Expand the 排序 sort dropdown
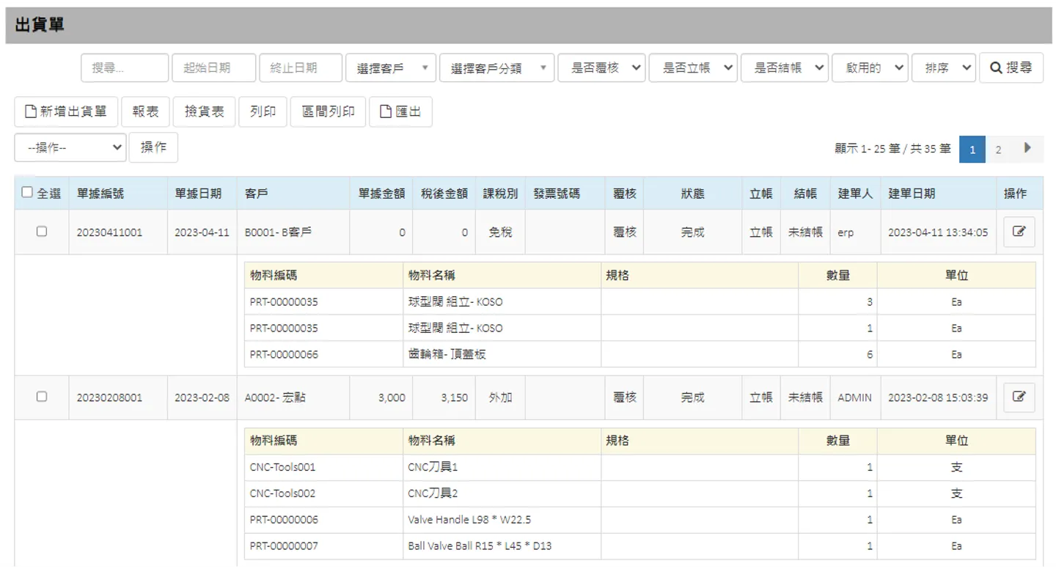 coord(944,67)
